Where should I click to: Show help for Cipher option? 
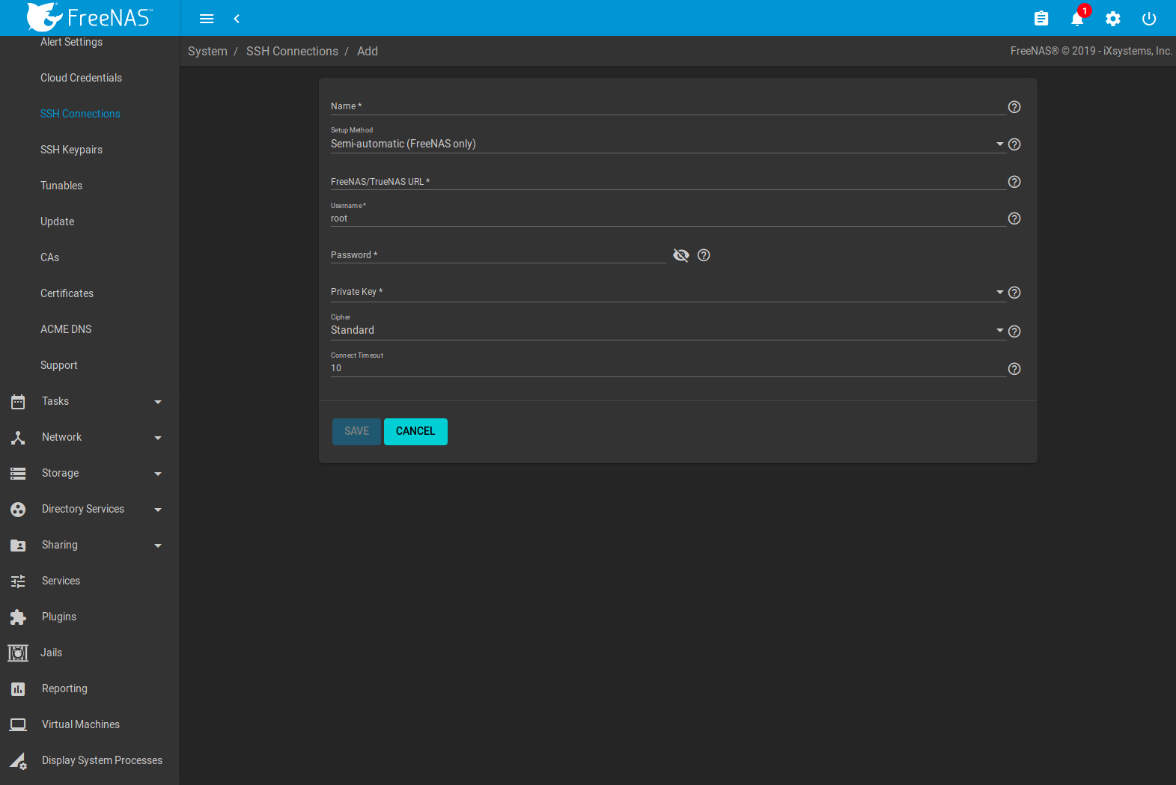1014,332
